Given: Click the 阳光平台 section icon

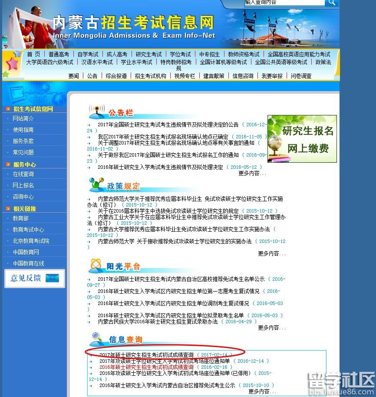Looking at the screenshot, I should (x=96, y=265).
